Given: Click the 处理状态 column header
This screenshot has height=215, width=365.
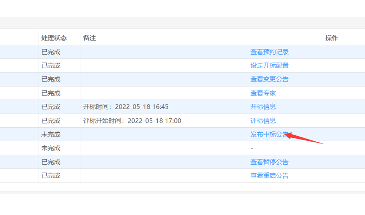Looking at the screenshot, I should [54, 38].
